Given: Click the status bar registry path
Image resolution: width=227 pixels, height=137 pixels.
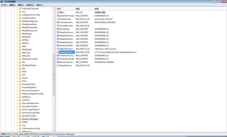Looking at the screenshot, I should click(38, 134).
